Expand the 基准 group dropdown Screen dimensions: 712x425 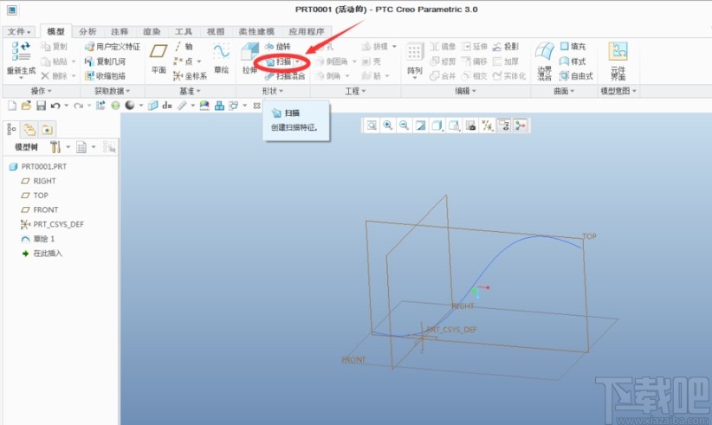tap(191, 91)
